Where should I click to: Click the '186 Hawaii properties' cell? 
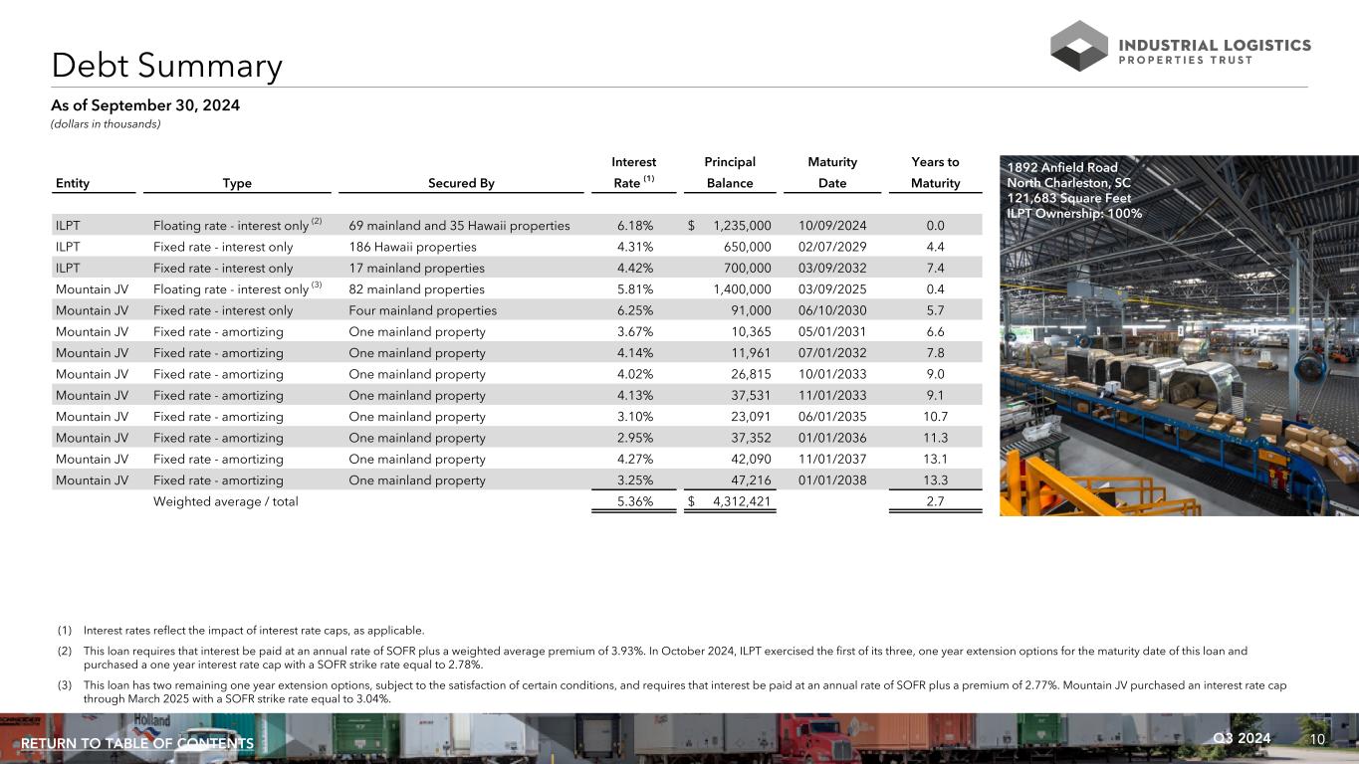pyautogui.click(x=413, y=247)
